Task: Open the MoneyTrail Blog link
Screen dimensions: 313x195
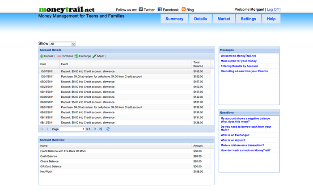Action: pyautogui.click(x=187, y=9)
